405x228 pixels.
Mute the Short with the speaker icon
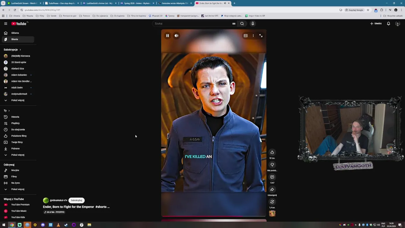click(176, 36)
